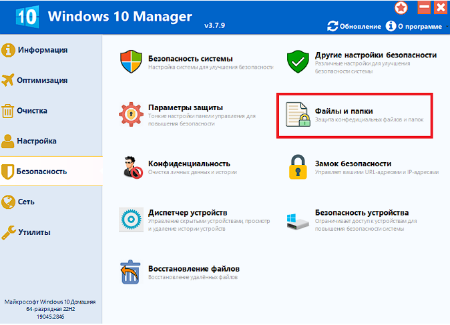Click the Утилиты wrench icon
The width and height of the screenshot is (450, 325).
tap(8, 232)
